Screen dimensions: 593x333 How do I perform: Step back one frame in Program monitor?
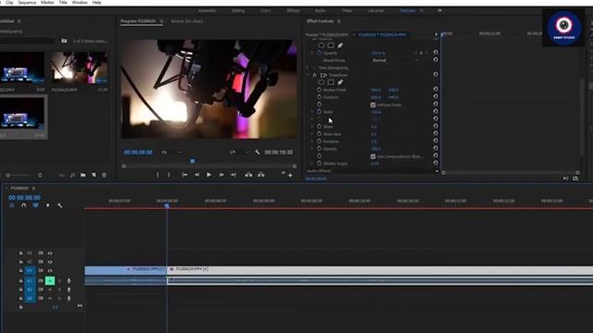pyautogui.click(x=196, y=175)
